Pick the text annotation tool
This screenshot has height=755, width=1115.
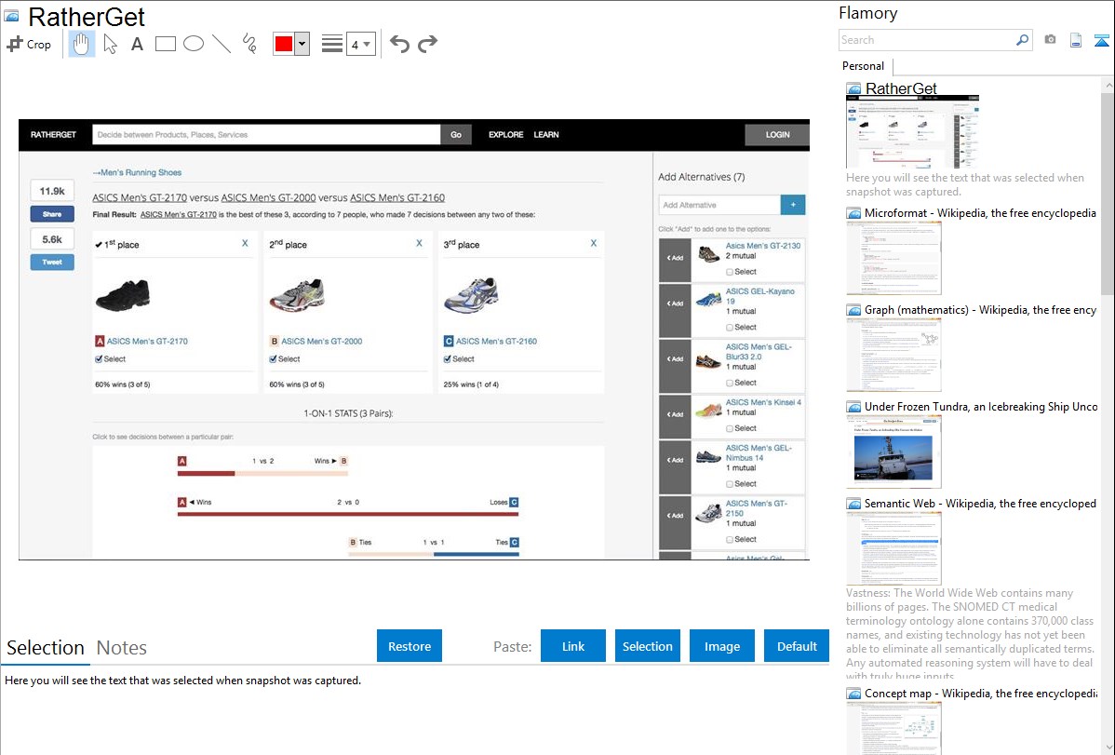pyautogui.click(x=137, y=44)
